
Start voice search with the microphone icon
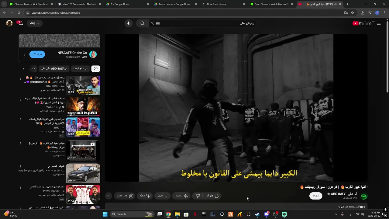point(129,23)
